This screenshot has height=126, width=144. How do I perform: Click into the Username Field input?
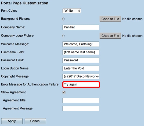(81, 52)
